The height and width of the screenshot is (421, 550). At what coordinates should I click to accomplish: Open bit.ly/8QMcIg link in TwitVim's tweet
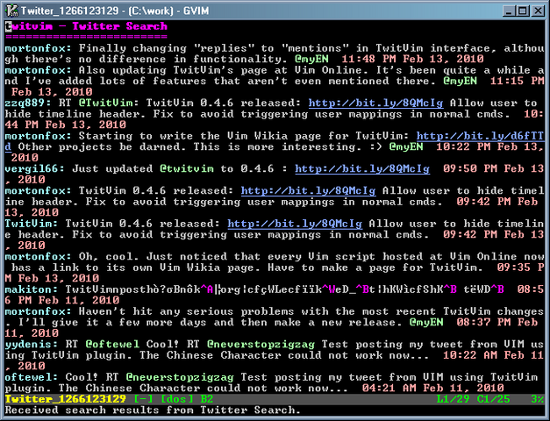295,224
